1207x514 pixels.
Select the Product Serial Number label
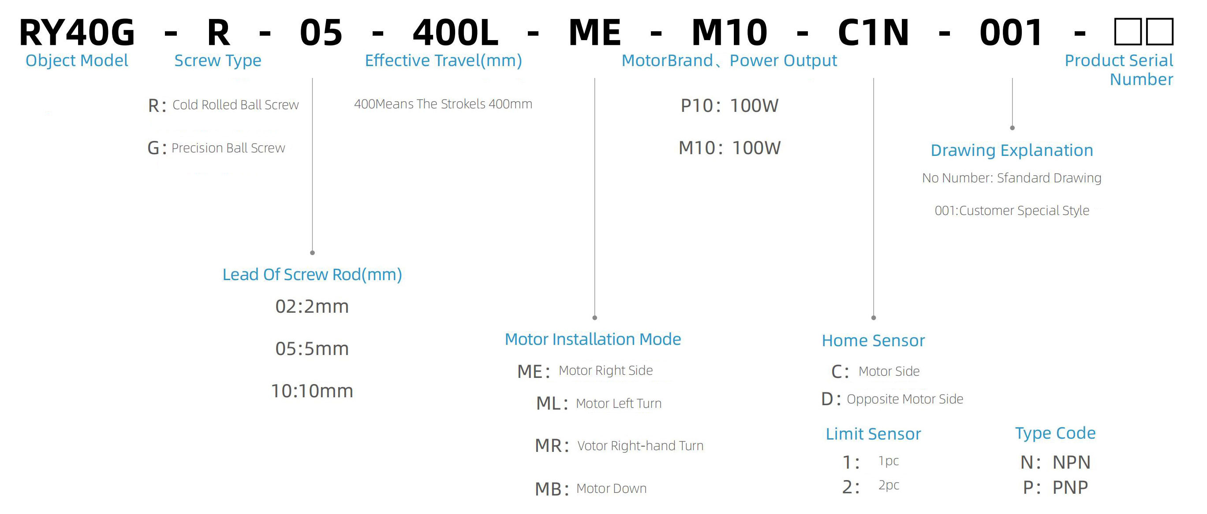1119,69
